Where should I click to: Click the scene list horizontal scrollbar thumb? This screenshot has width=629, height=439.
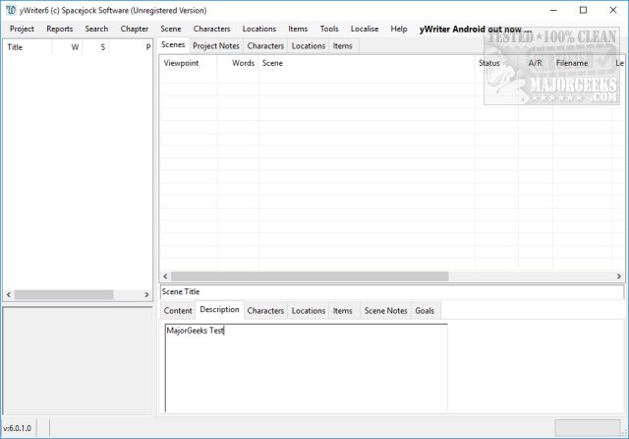(310, 277)
